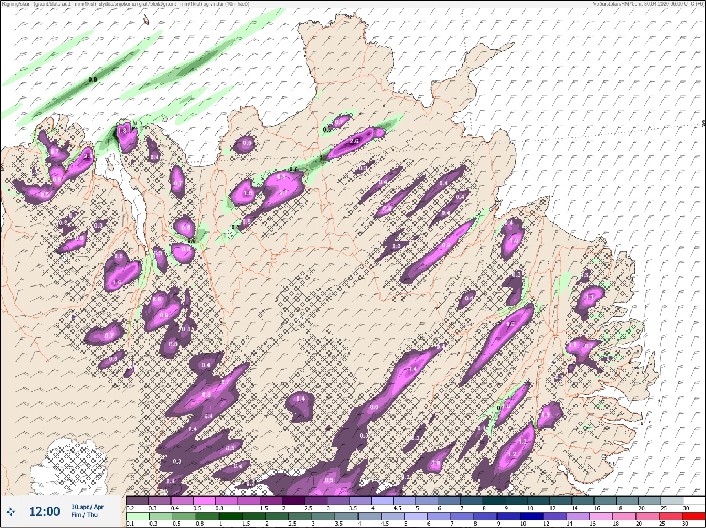Click the compass star logo beside 12:00
The height and width of the screenshot is (528, 706).
click(x=11, y=512)
